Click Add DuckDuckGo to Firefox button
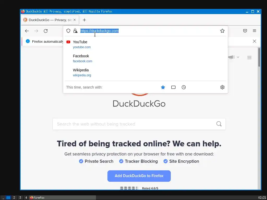 (x=139, y=176)
